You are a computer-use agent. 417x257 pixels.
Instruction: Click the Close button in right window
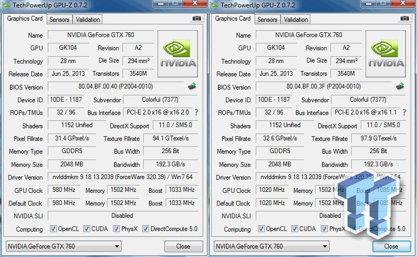coord(392,246)
